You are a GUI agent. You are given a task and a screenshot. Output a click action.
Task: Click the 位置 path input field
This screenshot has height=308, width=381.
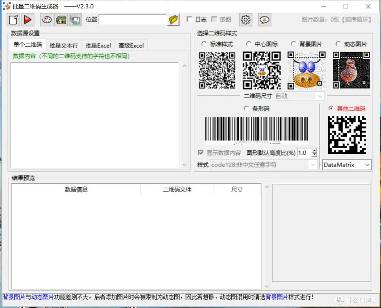pos(133,20)
